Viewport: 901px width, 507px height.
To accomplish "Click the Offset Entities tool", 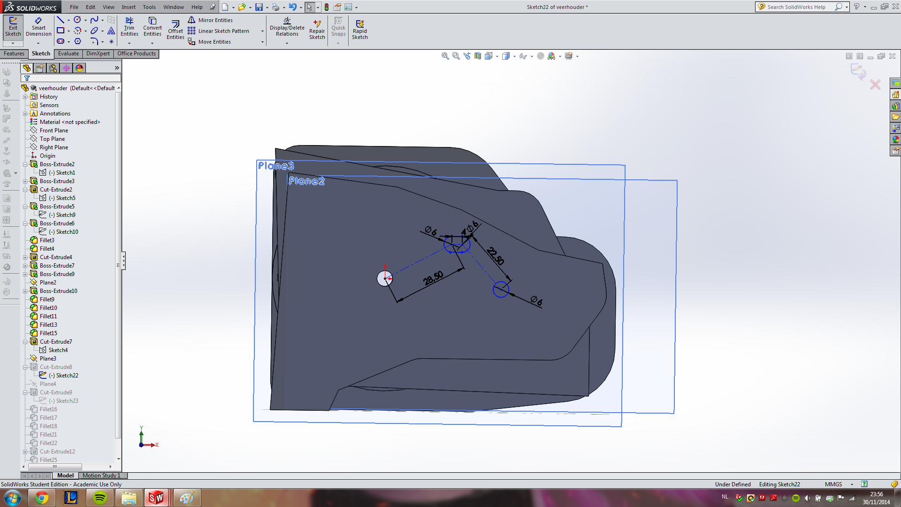I will click(x=175, y=30).
